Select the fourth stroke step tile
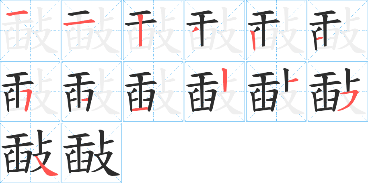 click(x=215, y=30)
